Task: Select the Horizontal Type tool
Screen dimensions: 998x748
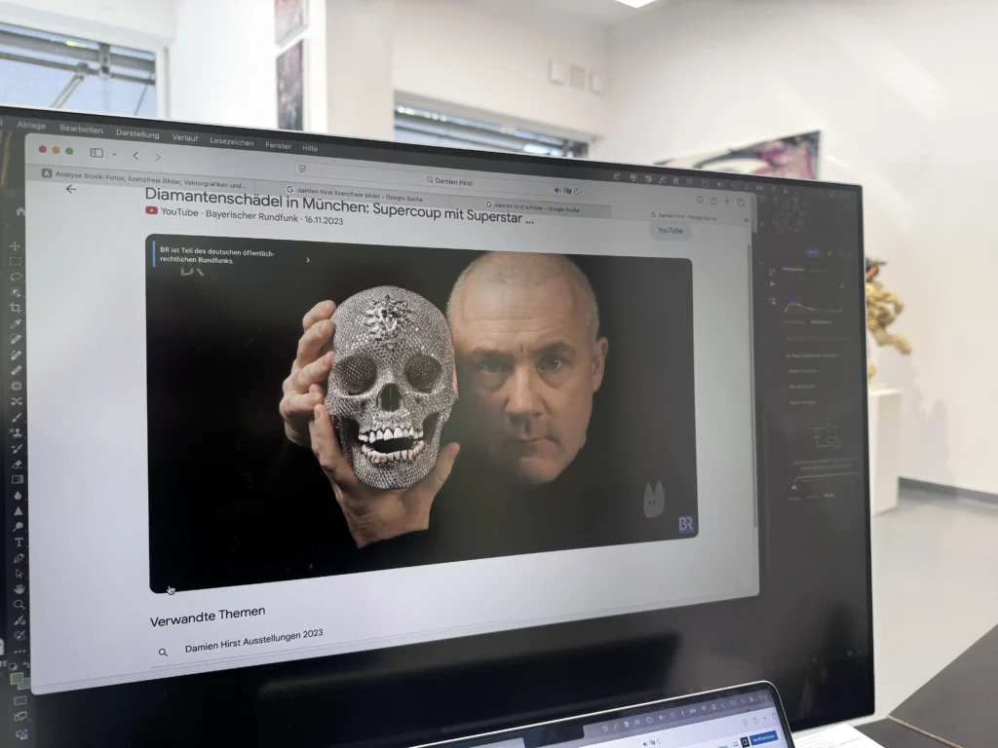Action: pyautogui.click(x=19, y=542)
